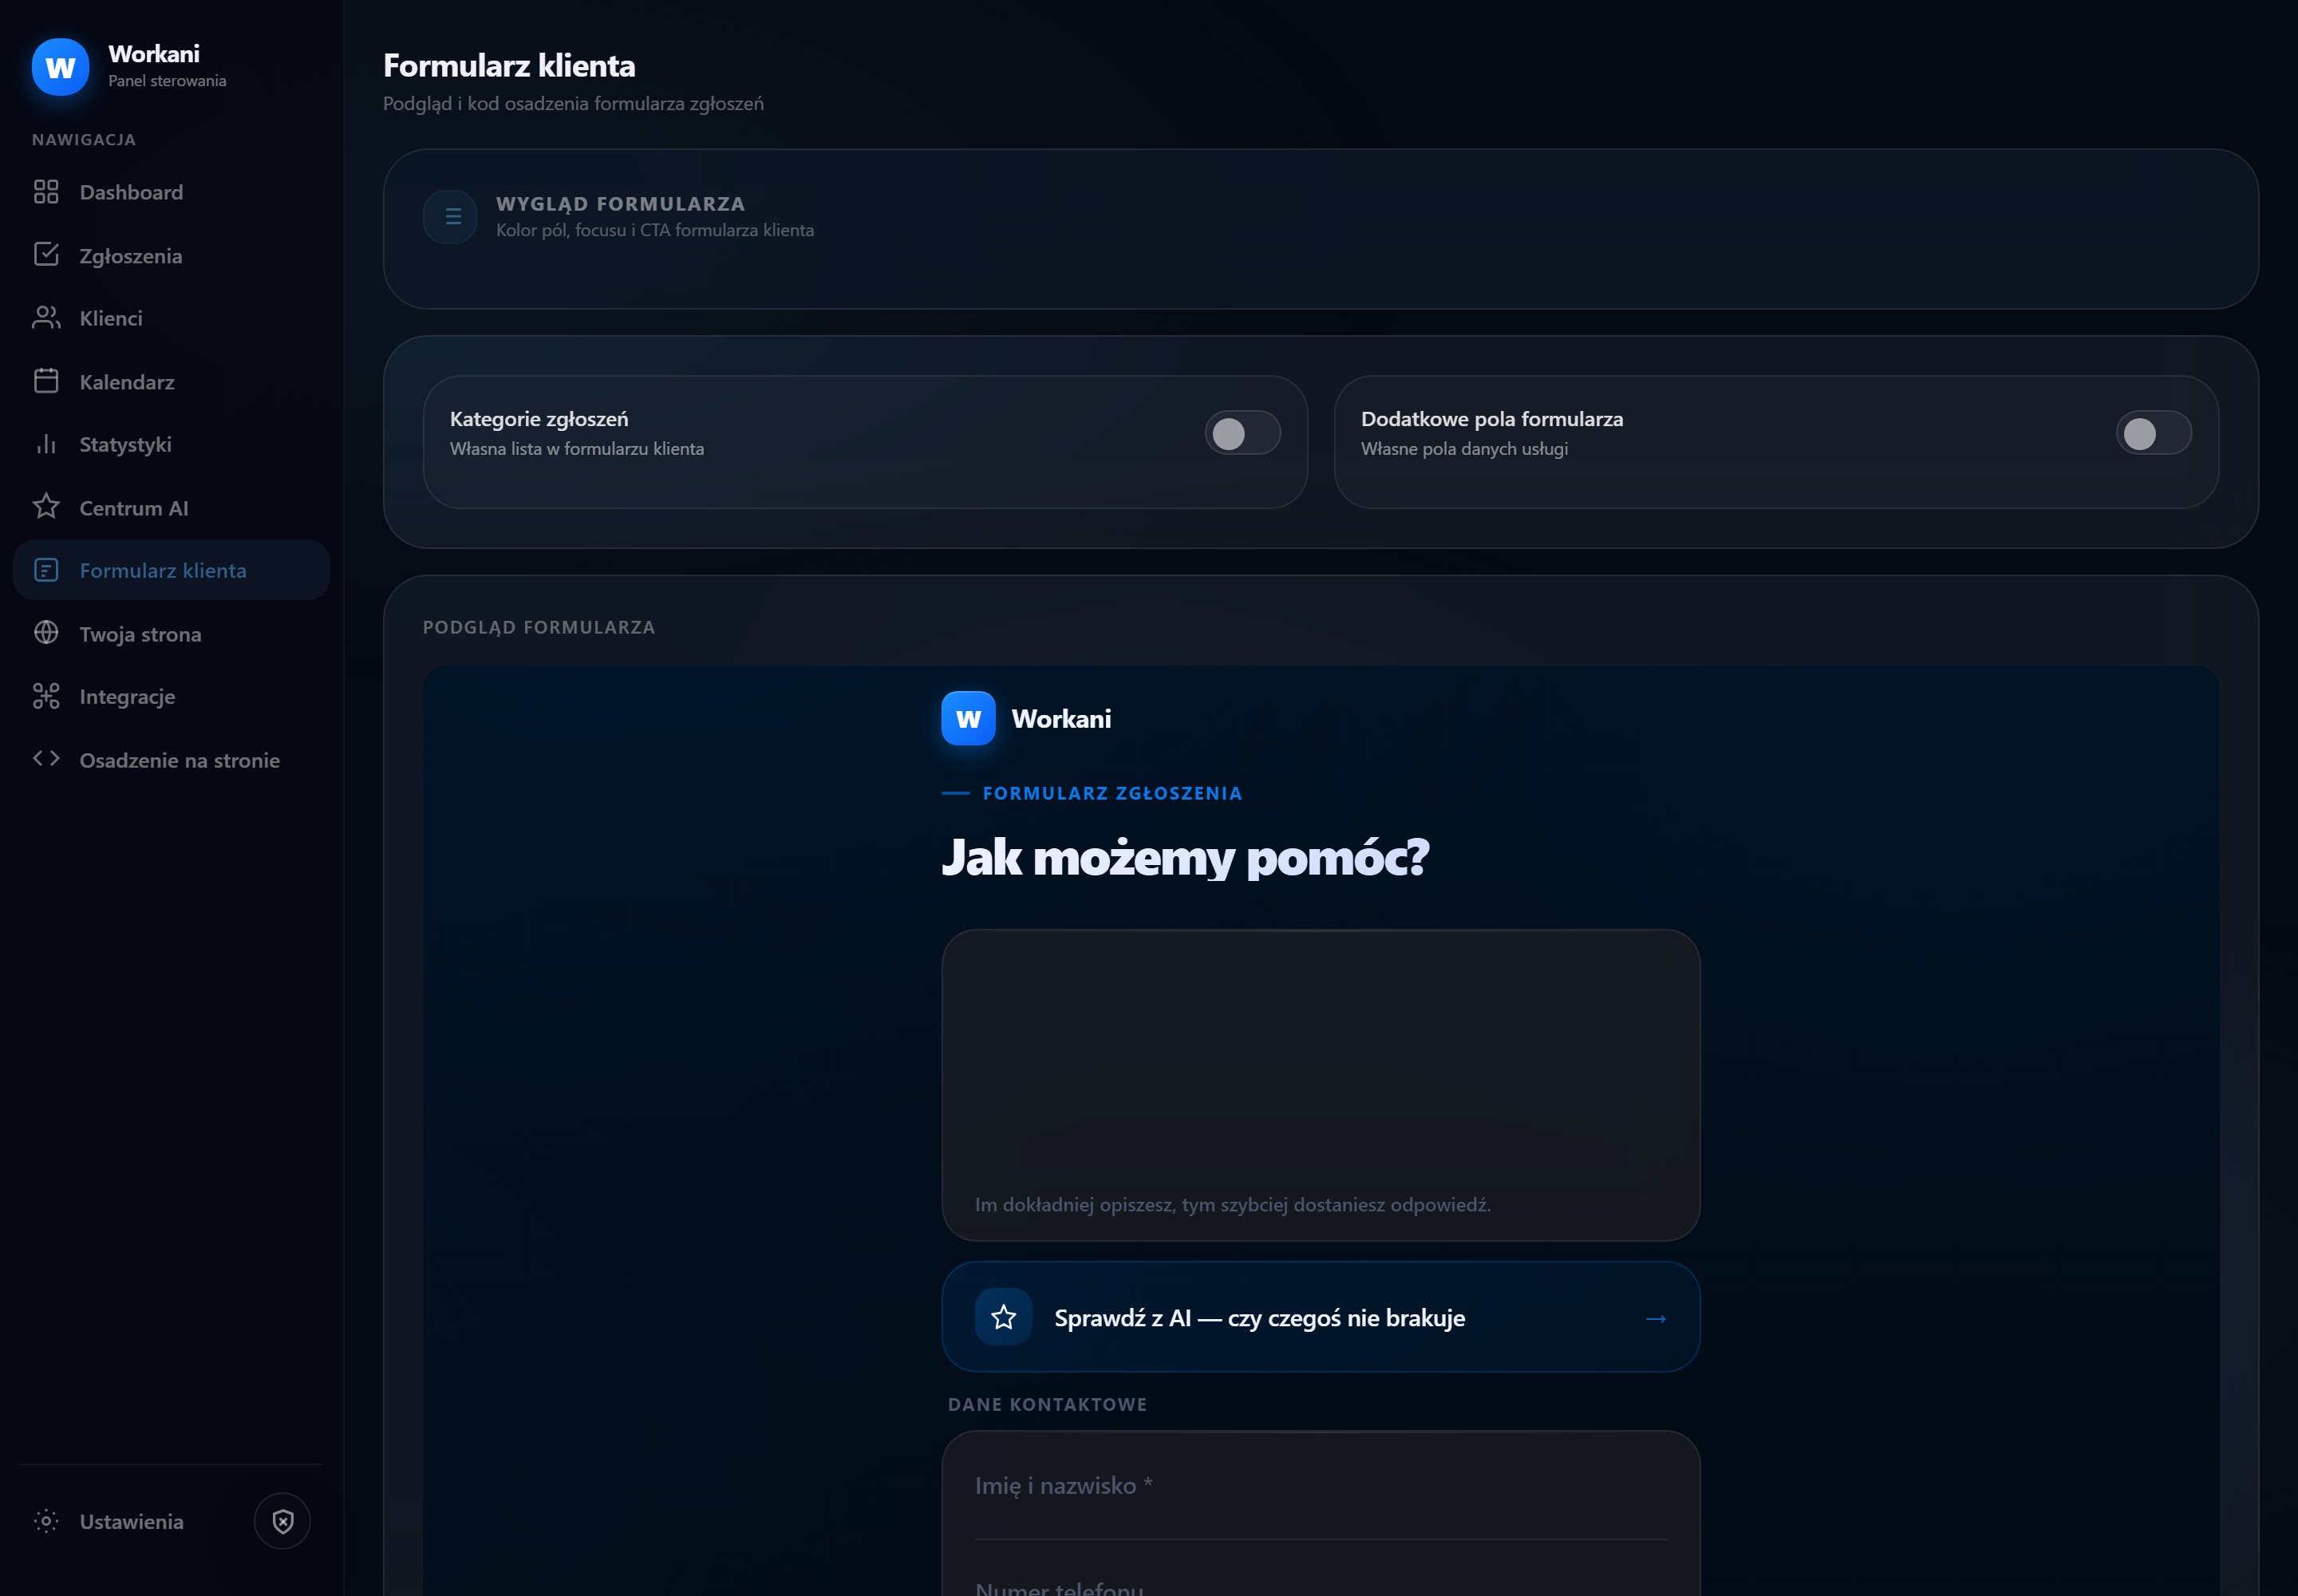Open Statystyki in the sidebar

tap(171, 444)
